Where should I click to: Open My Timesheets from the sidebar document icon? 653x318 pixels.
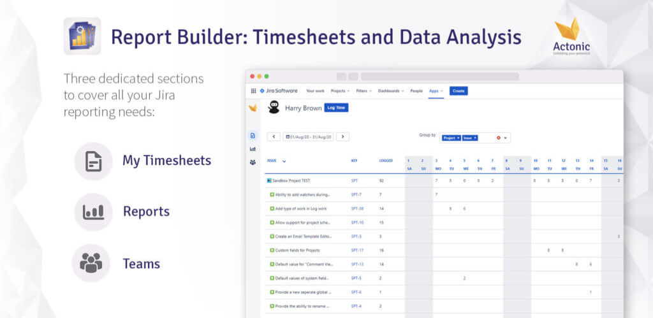253,136
